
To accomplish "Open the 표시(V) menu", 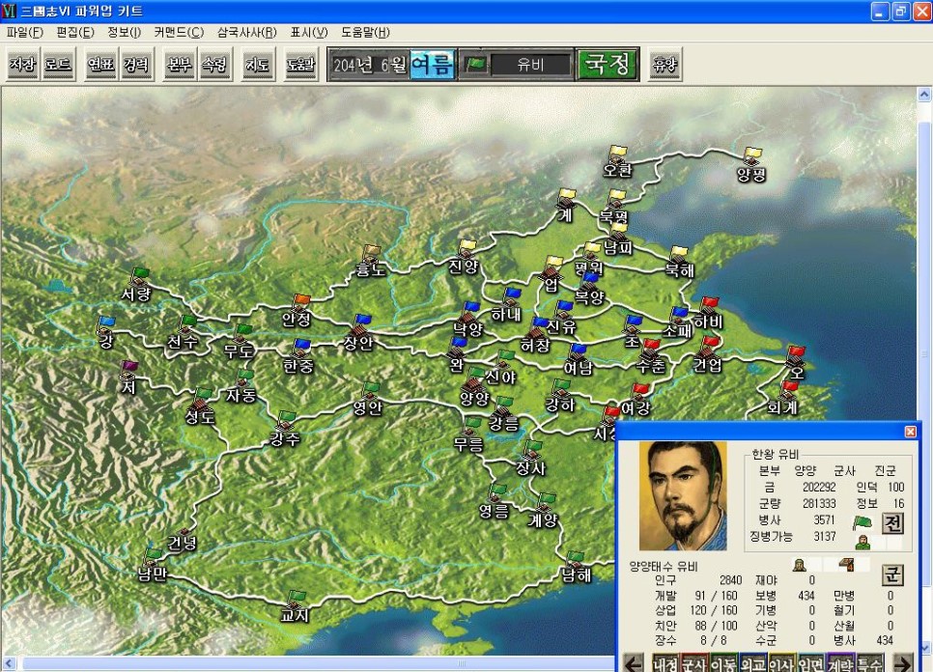I will click(x=309, y=32).
